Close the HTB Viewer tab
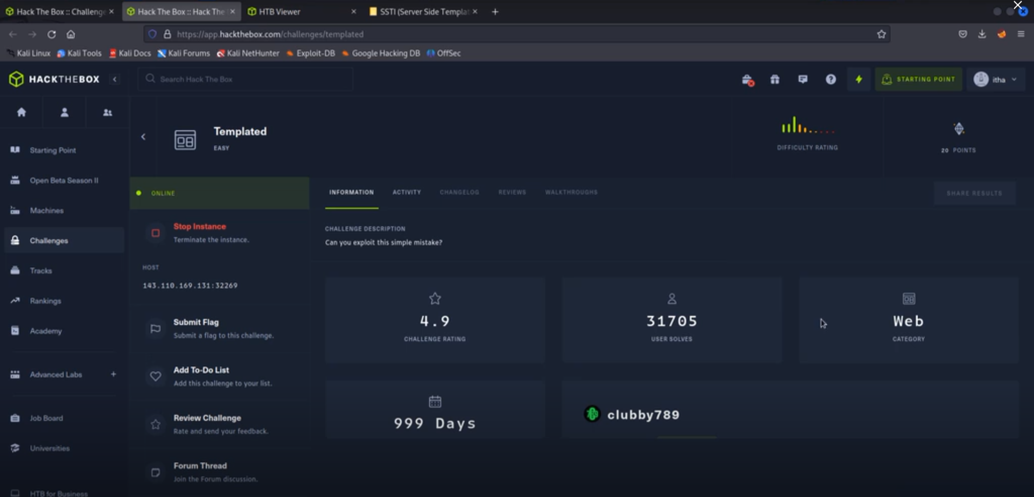Viewport: 1034px width, 497px height. [353, 11]
